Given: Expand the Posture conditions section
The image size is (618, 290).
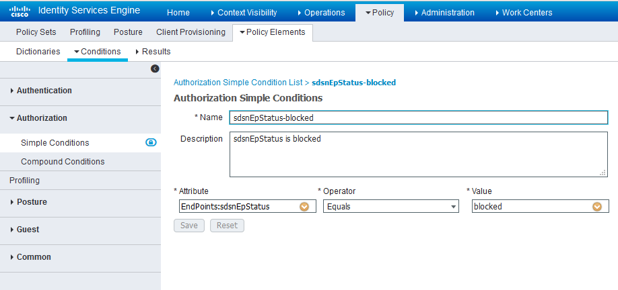Looking at the screenshot, I should pos(31,202).
